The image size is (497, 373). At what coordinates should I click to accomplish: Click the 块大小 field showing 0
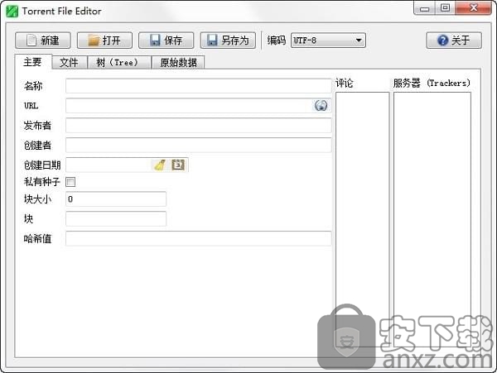(116, 198)
